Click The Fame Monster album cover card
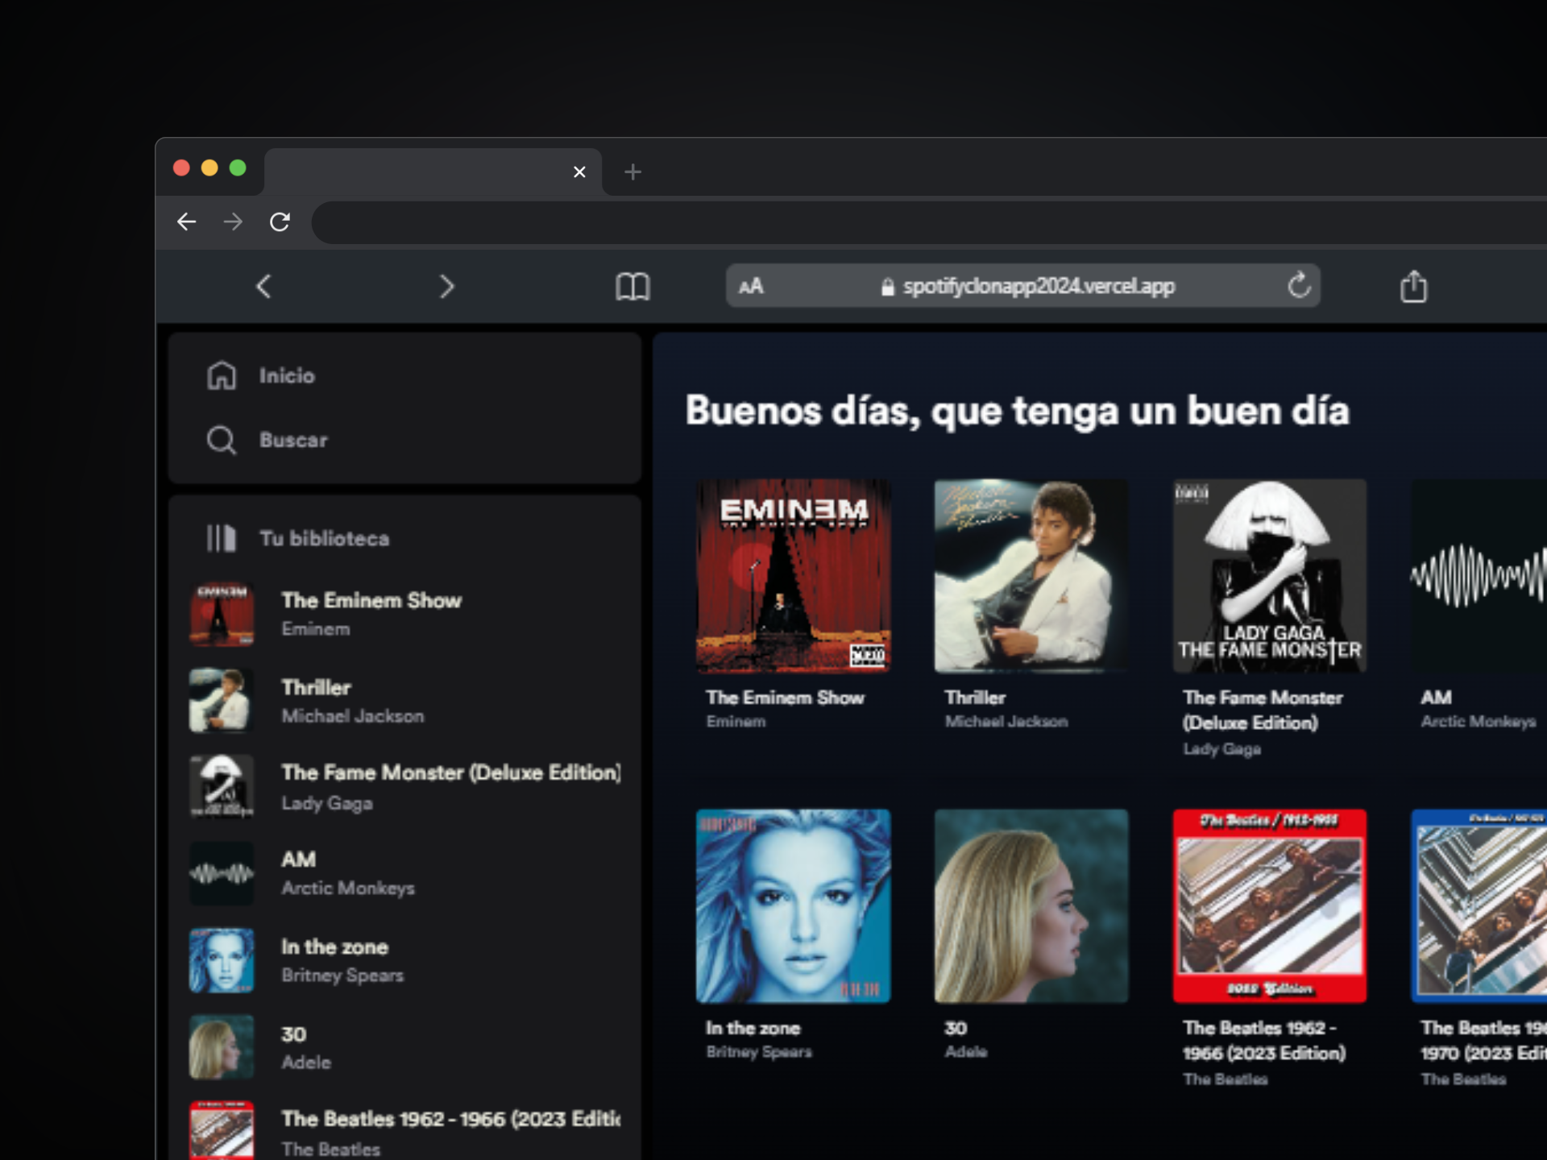The width and height of the screenshot is (1547, 1160). (x=1270, y=576)
